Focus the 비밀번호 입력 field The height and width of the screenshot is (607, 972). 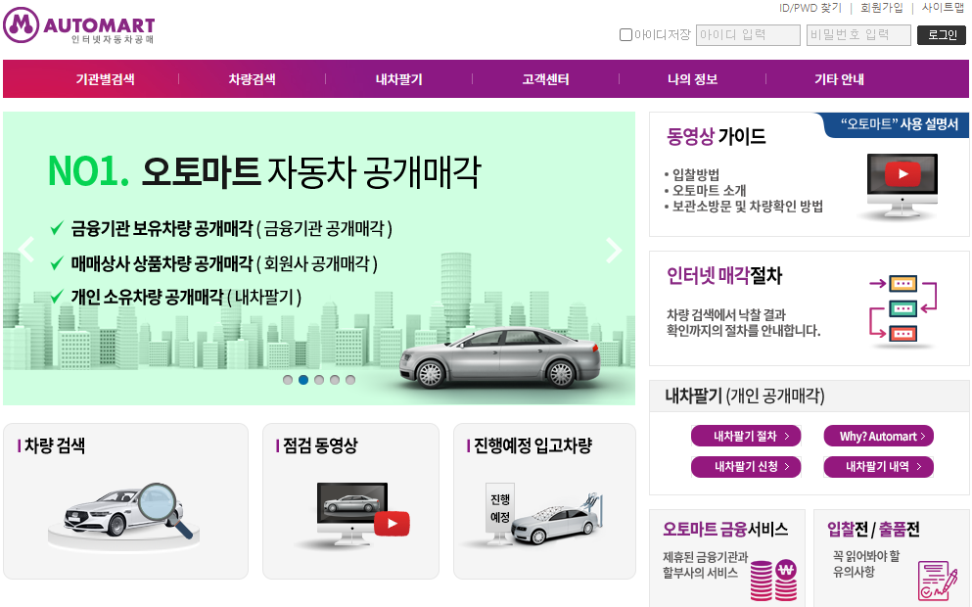(858, 34)
